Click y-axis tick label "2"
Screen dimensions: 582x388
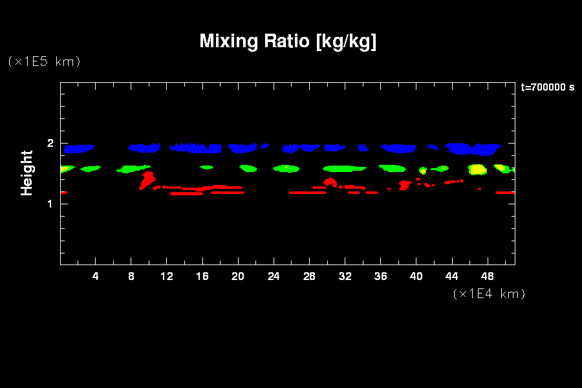click(x=50, y=144)
